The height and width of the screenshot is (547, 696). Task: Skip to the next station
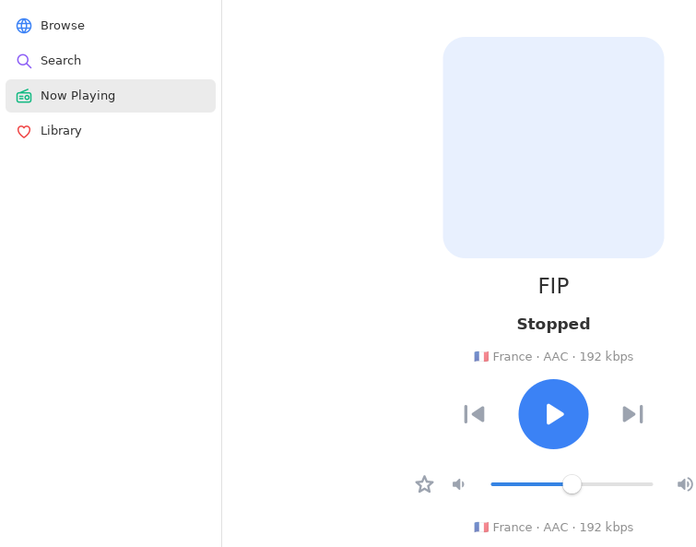tap(632, 414)
